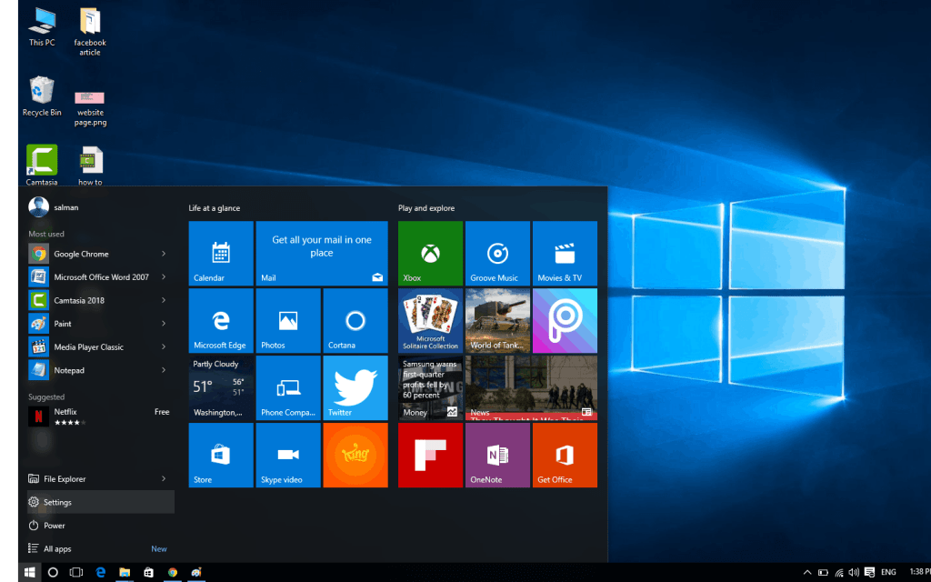Click the salman user account picture
Image resolution: width=931 pixels, height=582 pixels.
[37, 206]
